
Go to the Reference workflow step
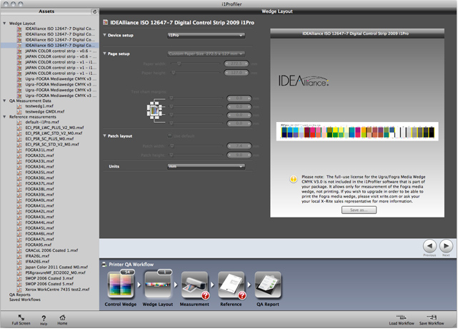(230, 287)
